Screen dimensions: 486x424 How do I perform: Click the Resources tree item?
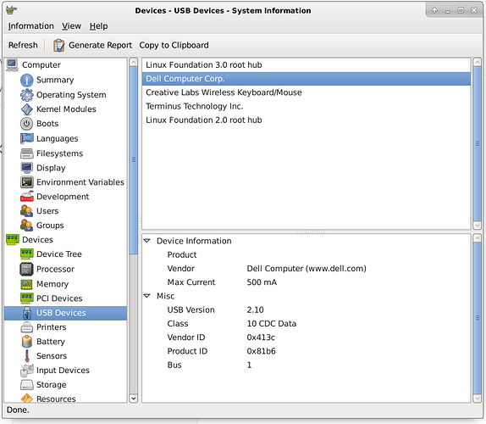(x=56, y=399)
